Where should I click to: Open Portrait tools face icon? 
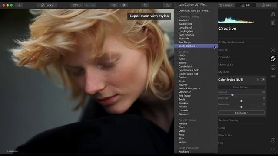(x=273, y=68)
